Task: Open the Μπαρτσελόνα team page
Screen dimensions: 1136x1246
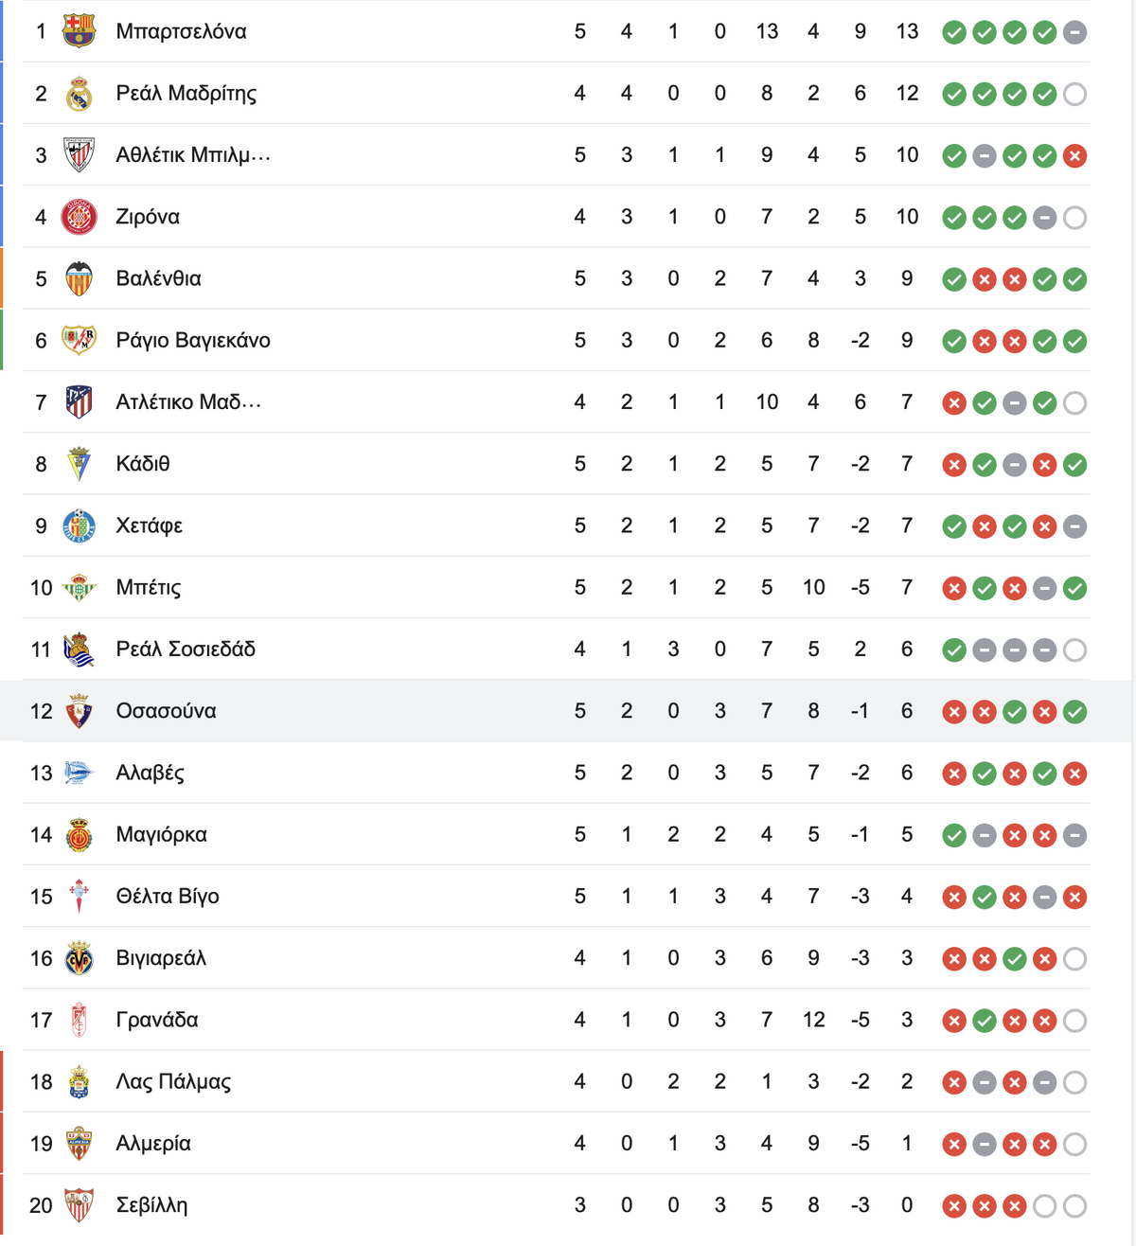Action: coord(181,31)
